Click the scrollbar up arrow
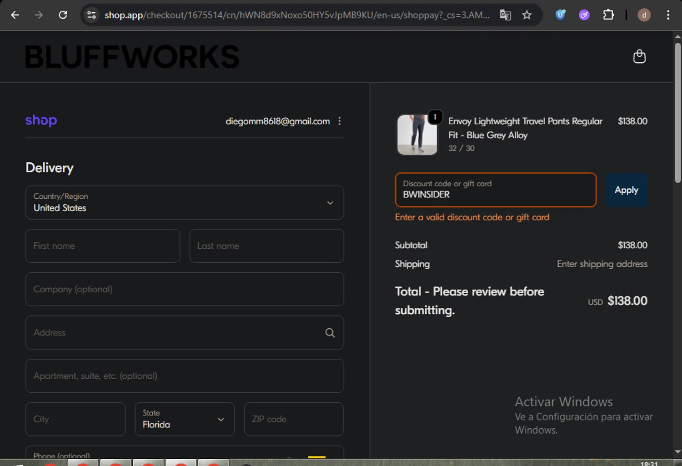 pyautogui.click(x=677, y=36)
